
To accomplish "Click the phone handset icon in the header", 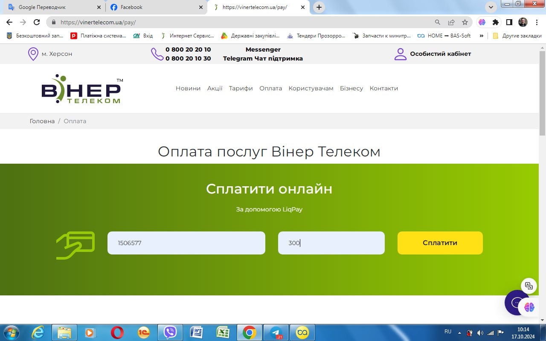I will pos(157,54).
